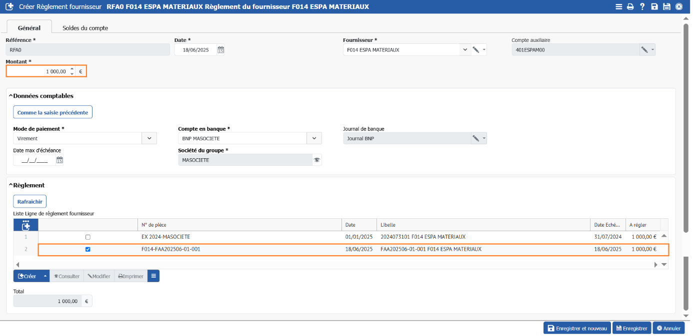Open the hamburger menu in title bar
This screenshot has height=336, width=693.
(618, 7)
